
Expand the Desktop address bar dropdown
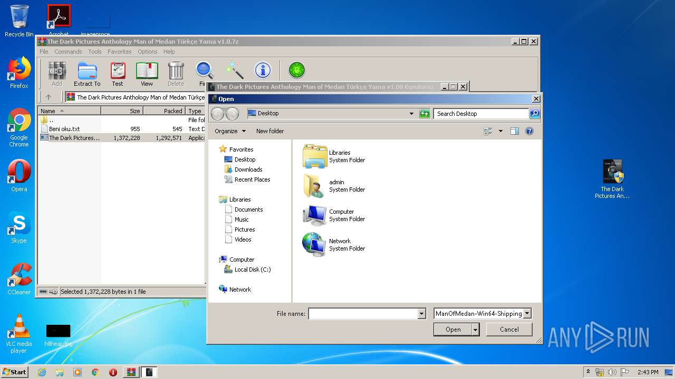pos(411,114)
